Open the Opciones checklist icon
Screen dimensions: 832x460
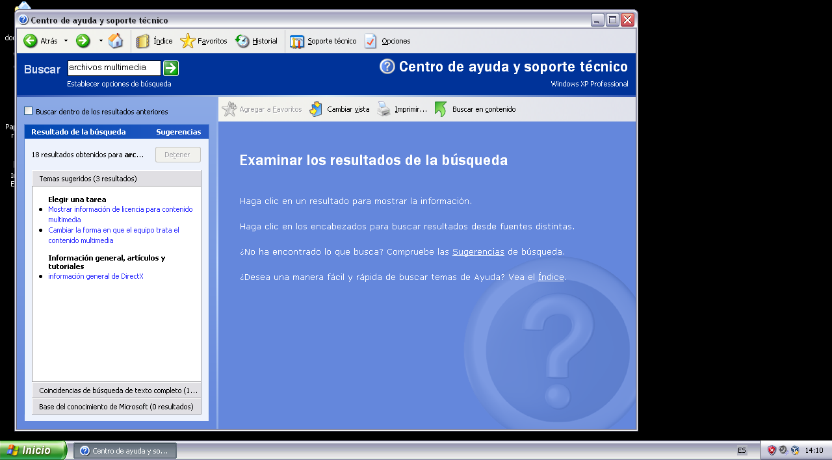[370, 41]
